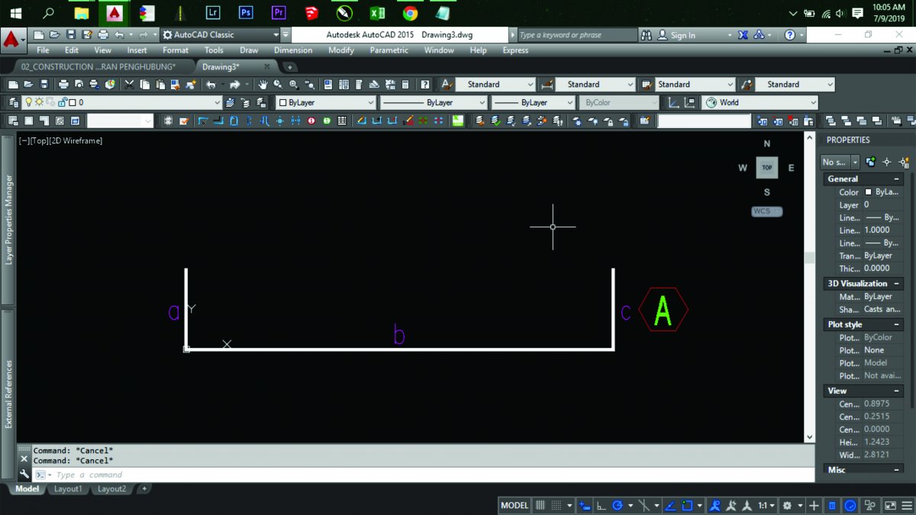Open the AutoCAD Classic workspace dropdown
The width and height of the screenshot is (916, 515).
tap(221, 35)
